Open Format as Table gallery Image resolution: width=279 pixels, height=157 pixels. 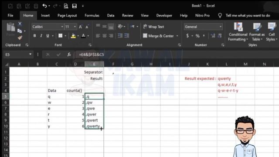click(257, 32)
